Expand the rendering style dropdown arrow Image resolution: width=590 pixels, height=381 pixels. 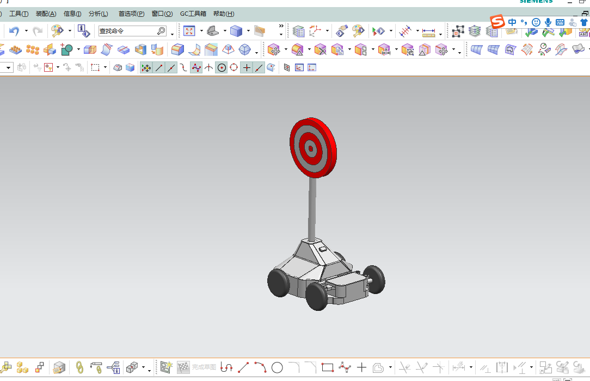click(x=248, y=31)
